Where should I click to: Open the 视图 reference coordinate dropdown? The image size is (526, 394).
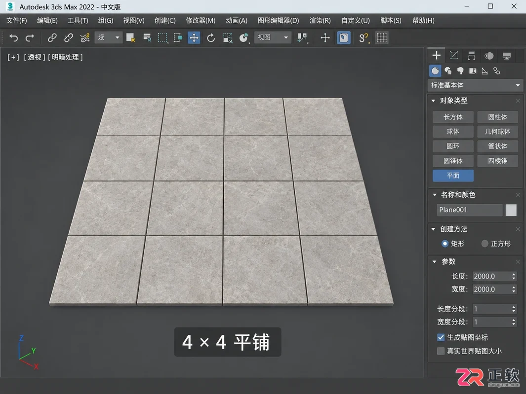(x=273, y=37)
